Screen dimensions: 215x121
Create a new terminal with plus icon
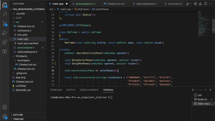pyautogui.click(x=192, y=90)
